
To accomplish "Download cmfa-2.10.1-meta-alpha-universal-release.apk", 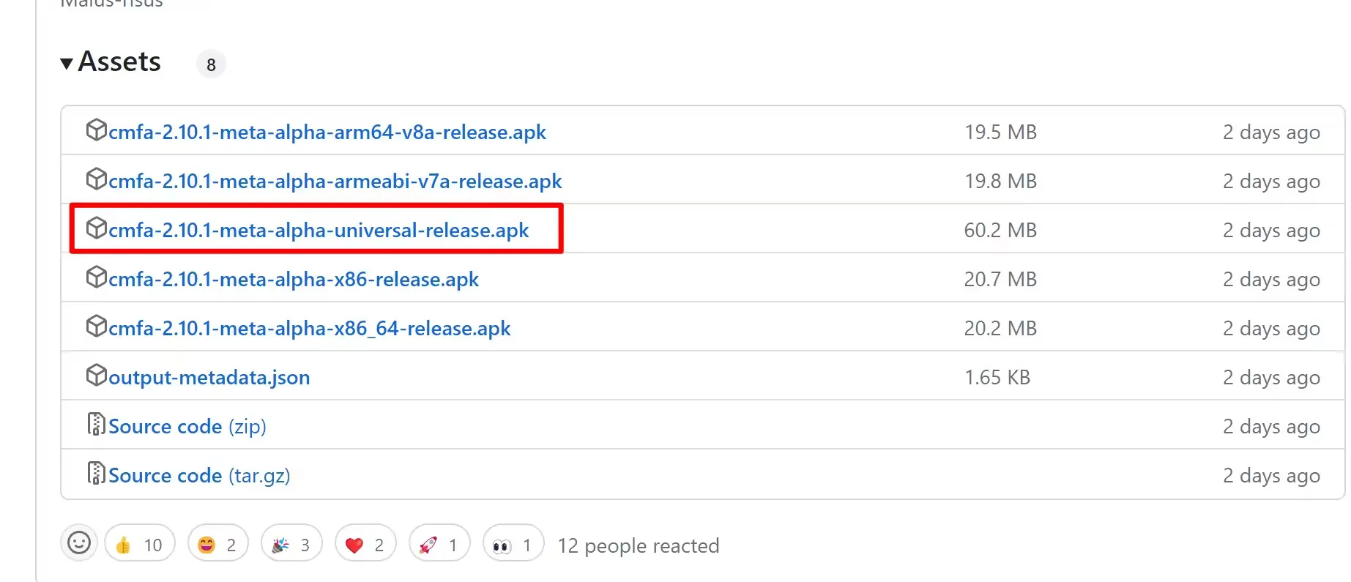I will pos(318,231).
